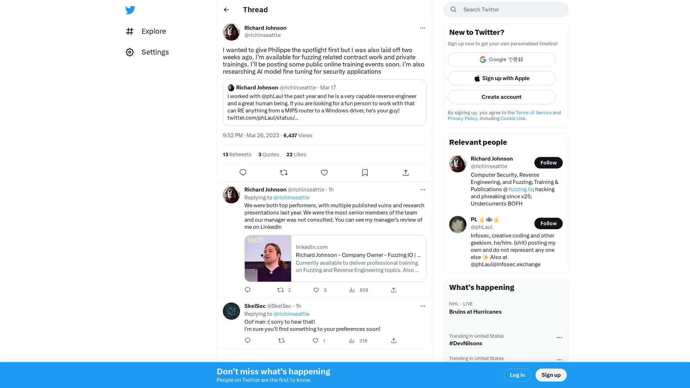Click the share/upload icon on main tweet

click(406, 172)
